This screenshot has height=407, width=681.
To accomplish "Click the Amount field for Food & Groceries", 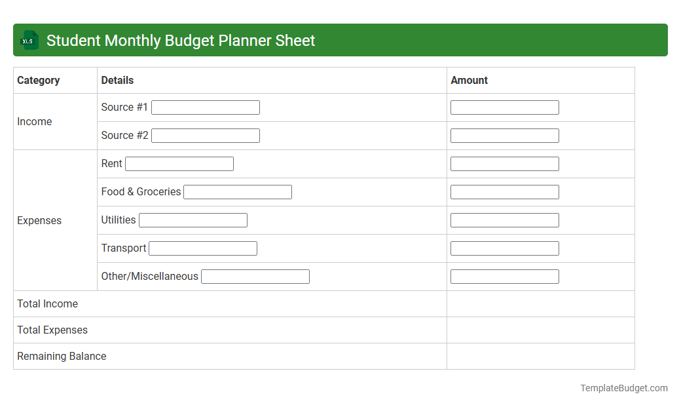I will [504, 191].
